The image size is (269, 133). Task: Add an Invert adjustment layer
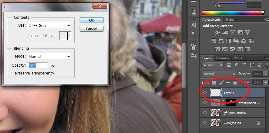[x=217, y=49]
